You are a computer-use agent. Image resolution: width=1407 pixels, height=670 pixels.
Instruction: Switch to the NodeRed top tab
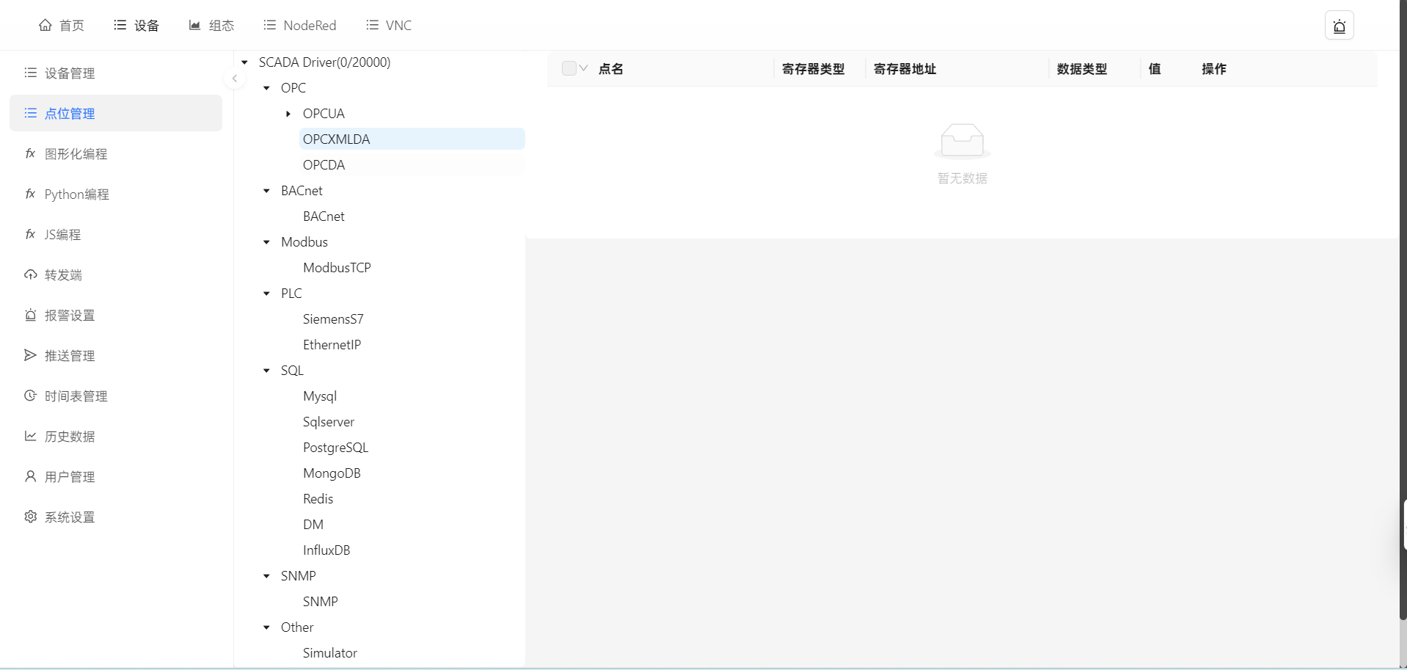(300, 26)
